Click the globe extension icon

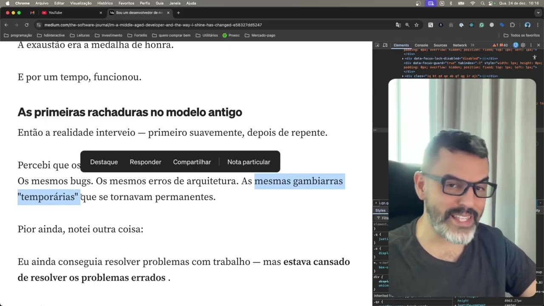492,25
